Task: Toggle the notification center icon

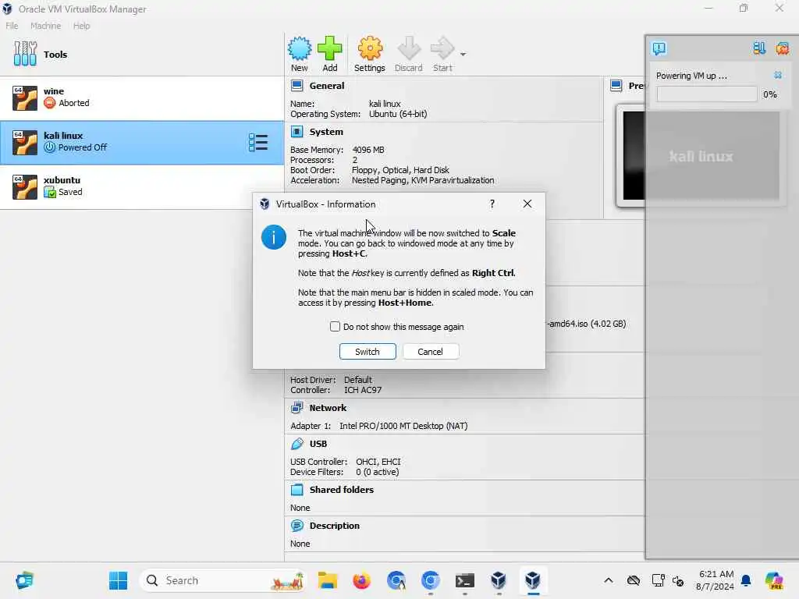Action: (x=659, y=48)
